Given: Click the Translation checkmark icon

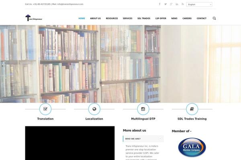Looking at the screenshot, I should (45, 109).
